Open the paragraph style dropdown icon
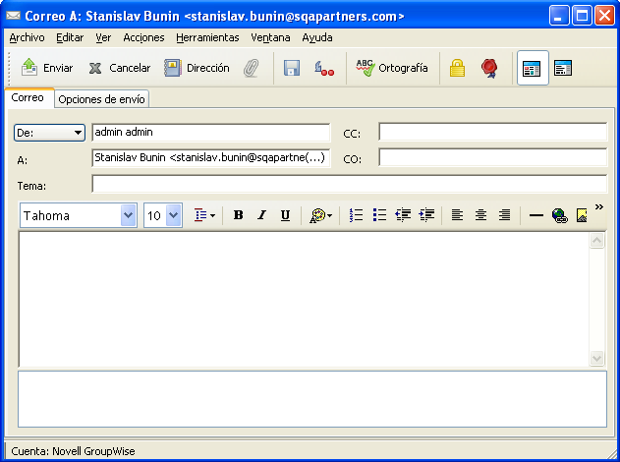 (204, 215)
